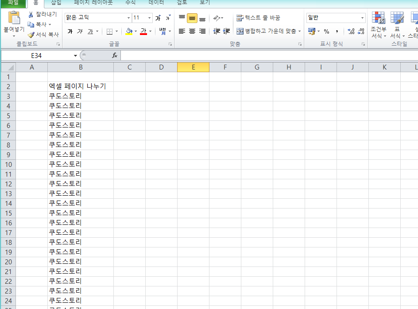
Task: Switch to the Formulas (수식) tab
Action: (130, 3)
